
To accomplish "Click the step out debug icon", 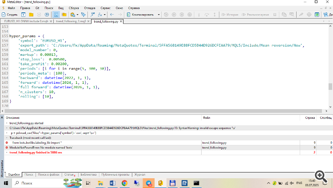I will (x=214, y=15).
